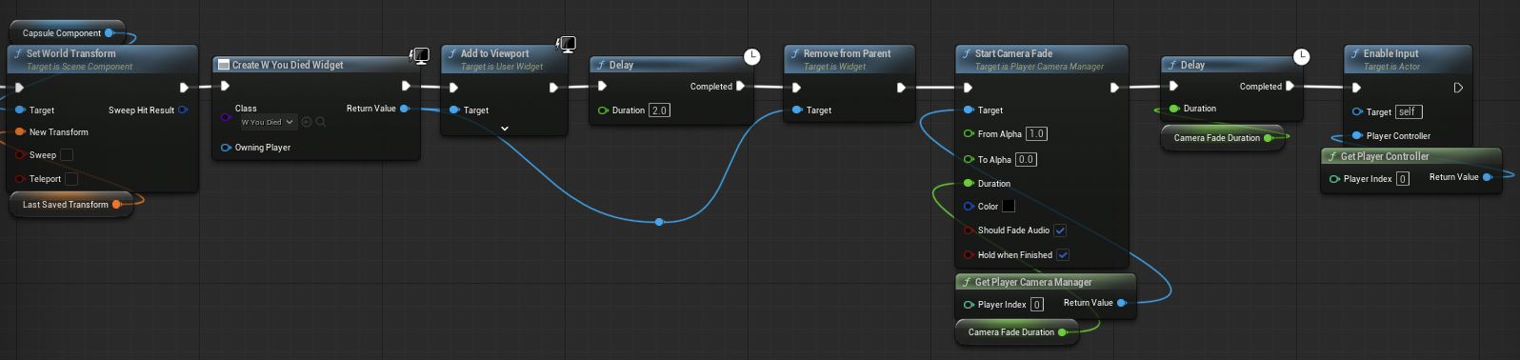Open the W You Died class dropdown
The height and width of the screenshot is (360, 1520).
click(x=268, y=122)
